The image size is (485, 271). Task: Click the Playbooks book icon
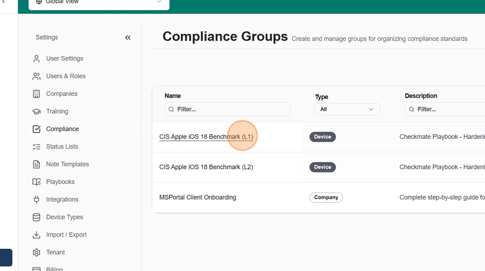pos(36,182)
